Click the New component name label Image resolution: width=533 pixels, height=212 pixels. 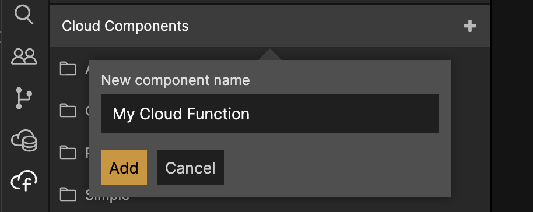point(176,80)
